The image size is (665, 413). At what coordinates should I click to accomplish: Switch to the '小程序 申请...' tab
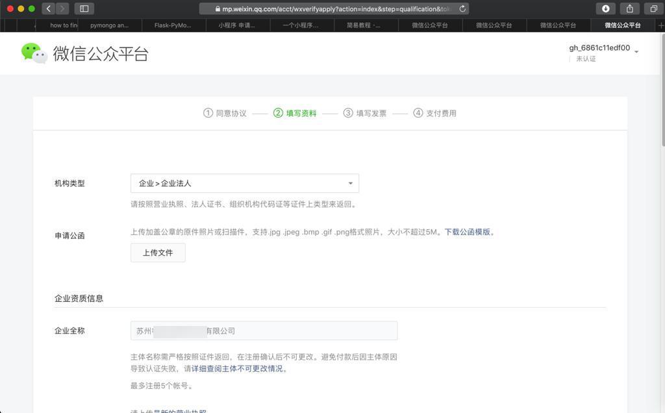coord(237,25)
